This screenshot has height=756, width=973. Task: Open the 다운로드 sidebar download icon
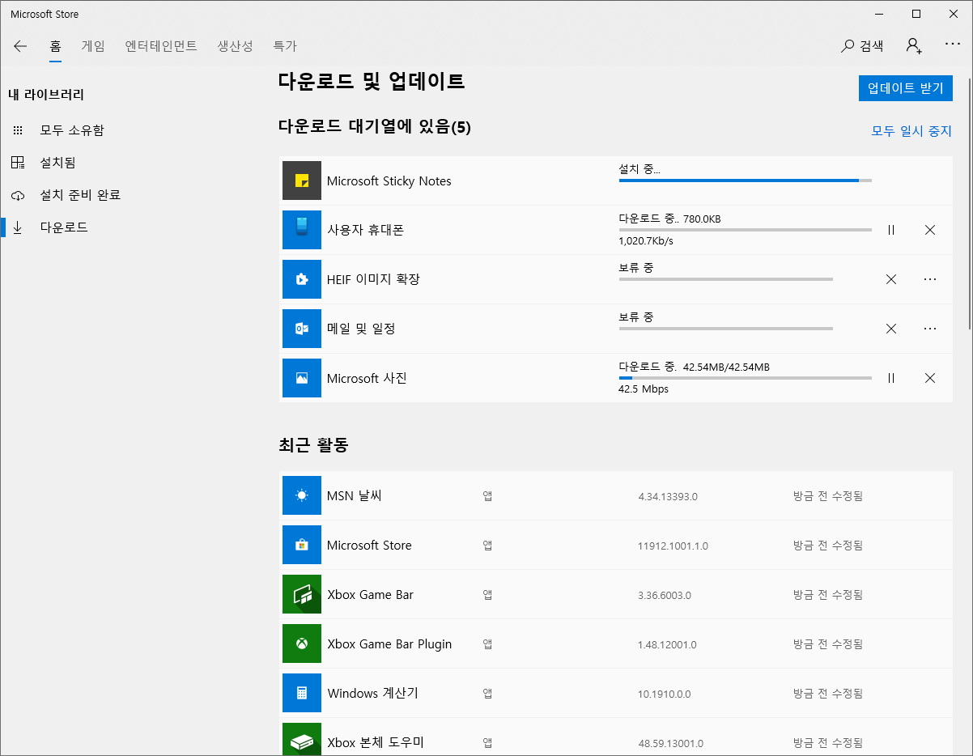(18, 227)
